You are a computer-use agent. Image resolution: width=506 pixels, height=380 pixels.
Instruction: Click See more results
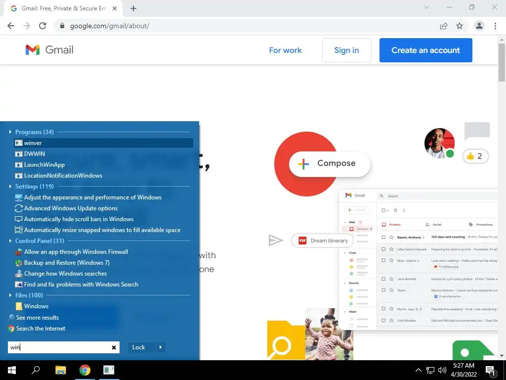[34, 318]
